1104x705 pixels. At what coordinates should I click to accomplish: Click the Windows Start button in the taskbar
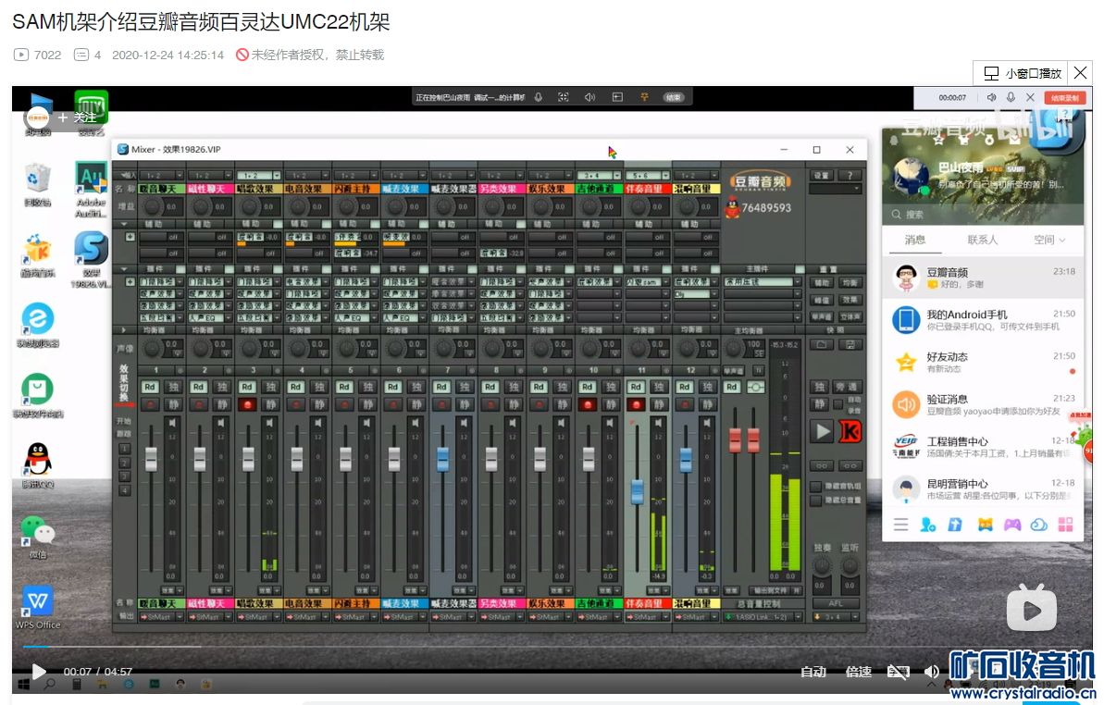pos(23,684)
